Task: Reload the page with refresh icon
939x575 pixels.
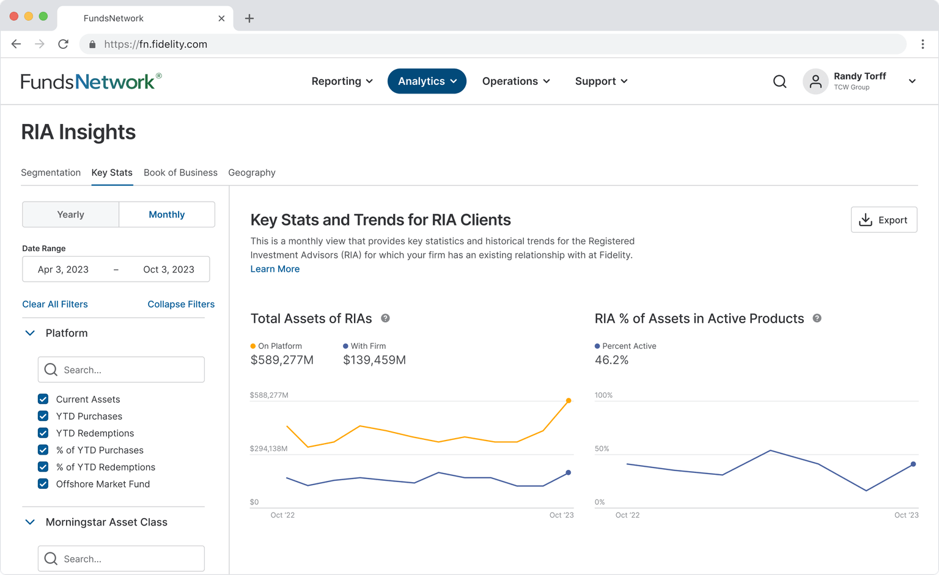Action: coord(63,44)
